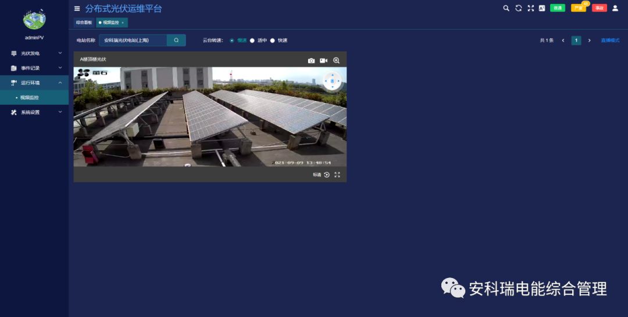Switch to the 综合看板 tab
Viewport: 628px width, 317px height.
pyautogui.click(x=84, y=23)
